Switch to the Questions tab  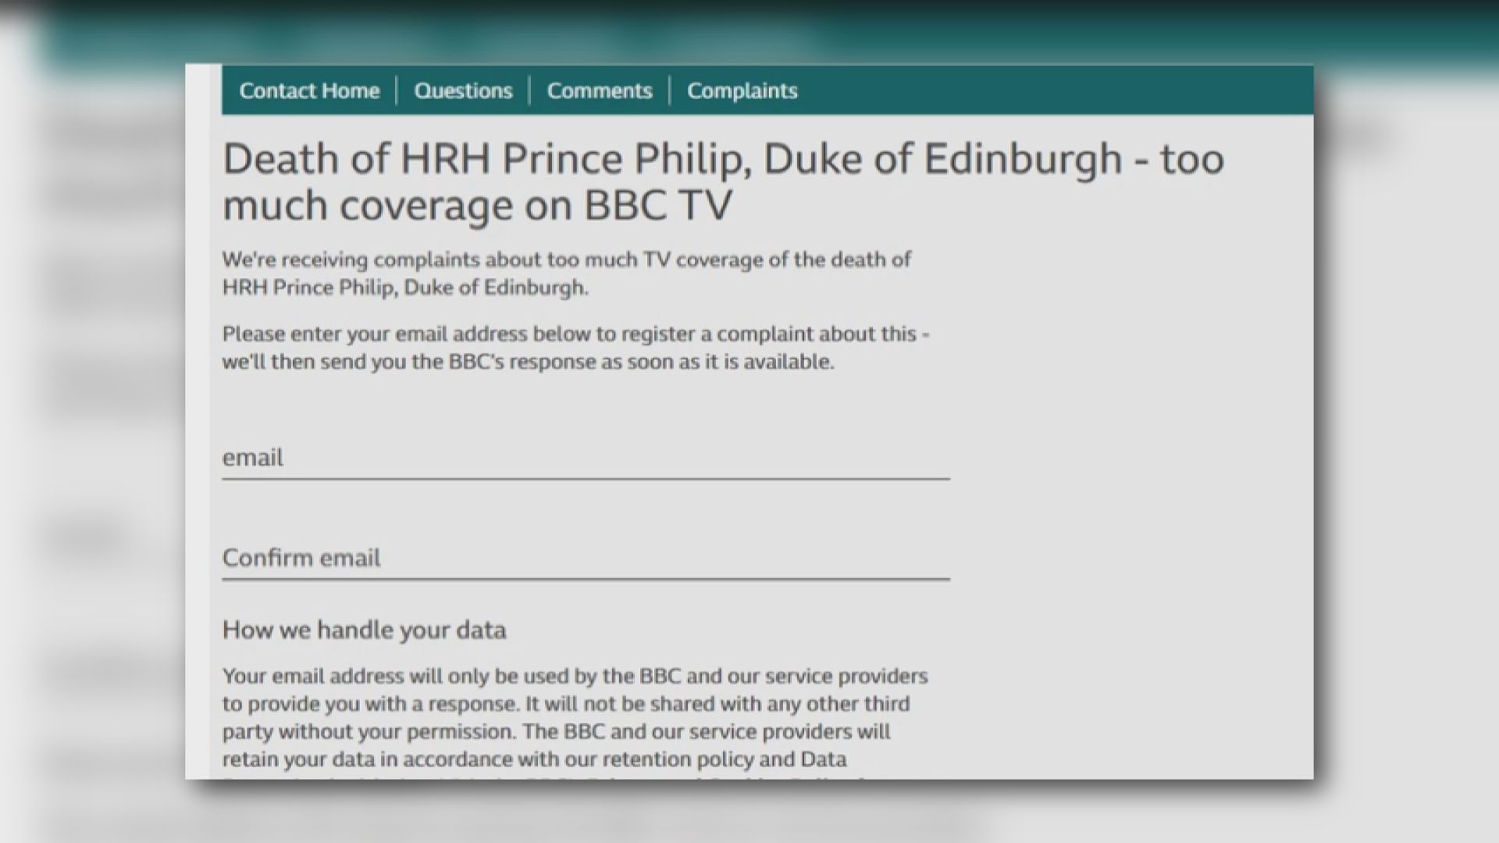pyautogui.click(x=463, y=91)
